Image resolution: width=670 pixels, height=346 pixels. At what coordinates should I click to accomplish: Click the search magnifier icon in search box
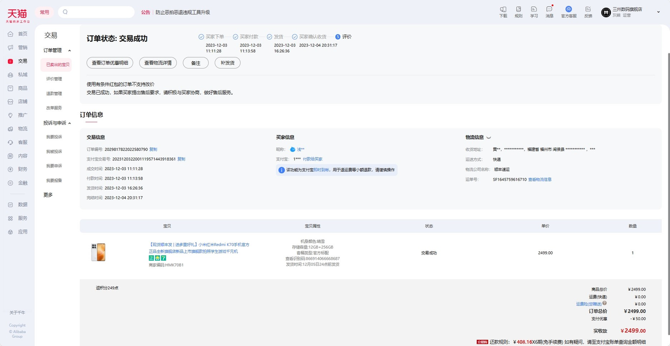click(65, 12)
